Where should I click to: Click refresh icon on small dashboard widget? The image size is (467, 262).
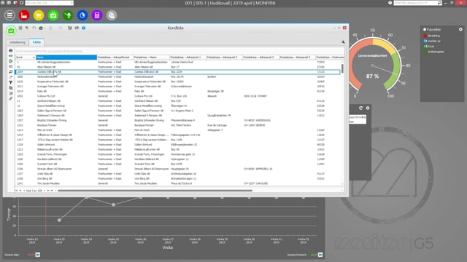coord(360,108)
